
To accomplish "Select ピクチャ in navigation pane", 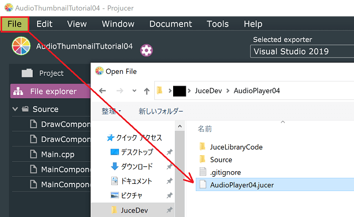I will coord(131,195).
